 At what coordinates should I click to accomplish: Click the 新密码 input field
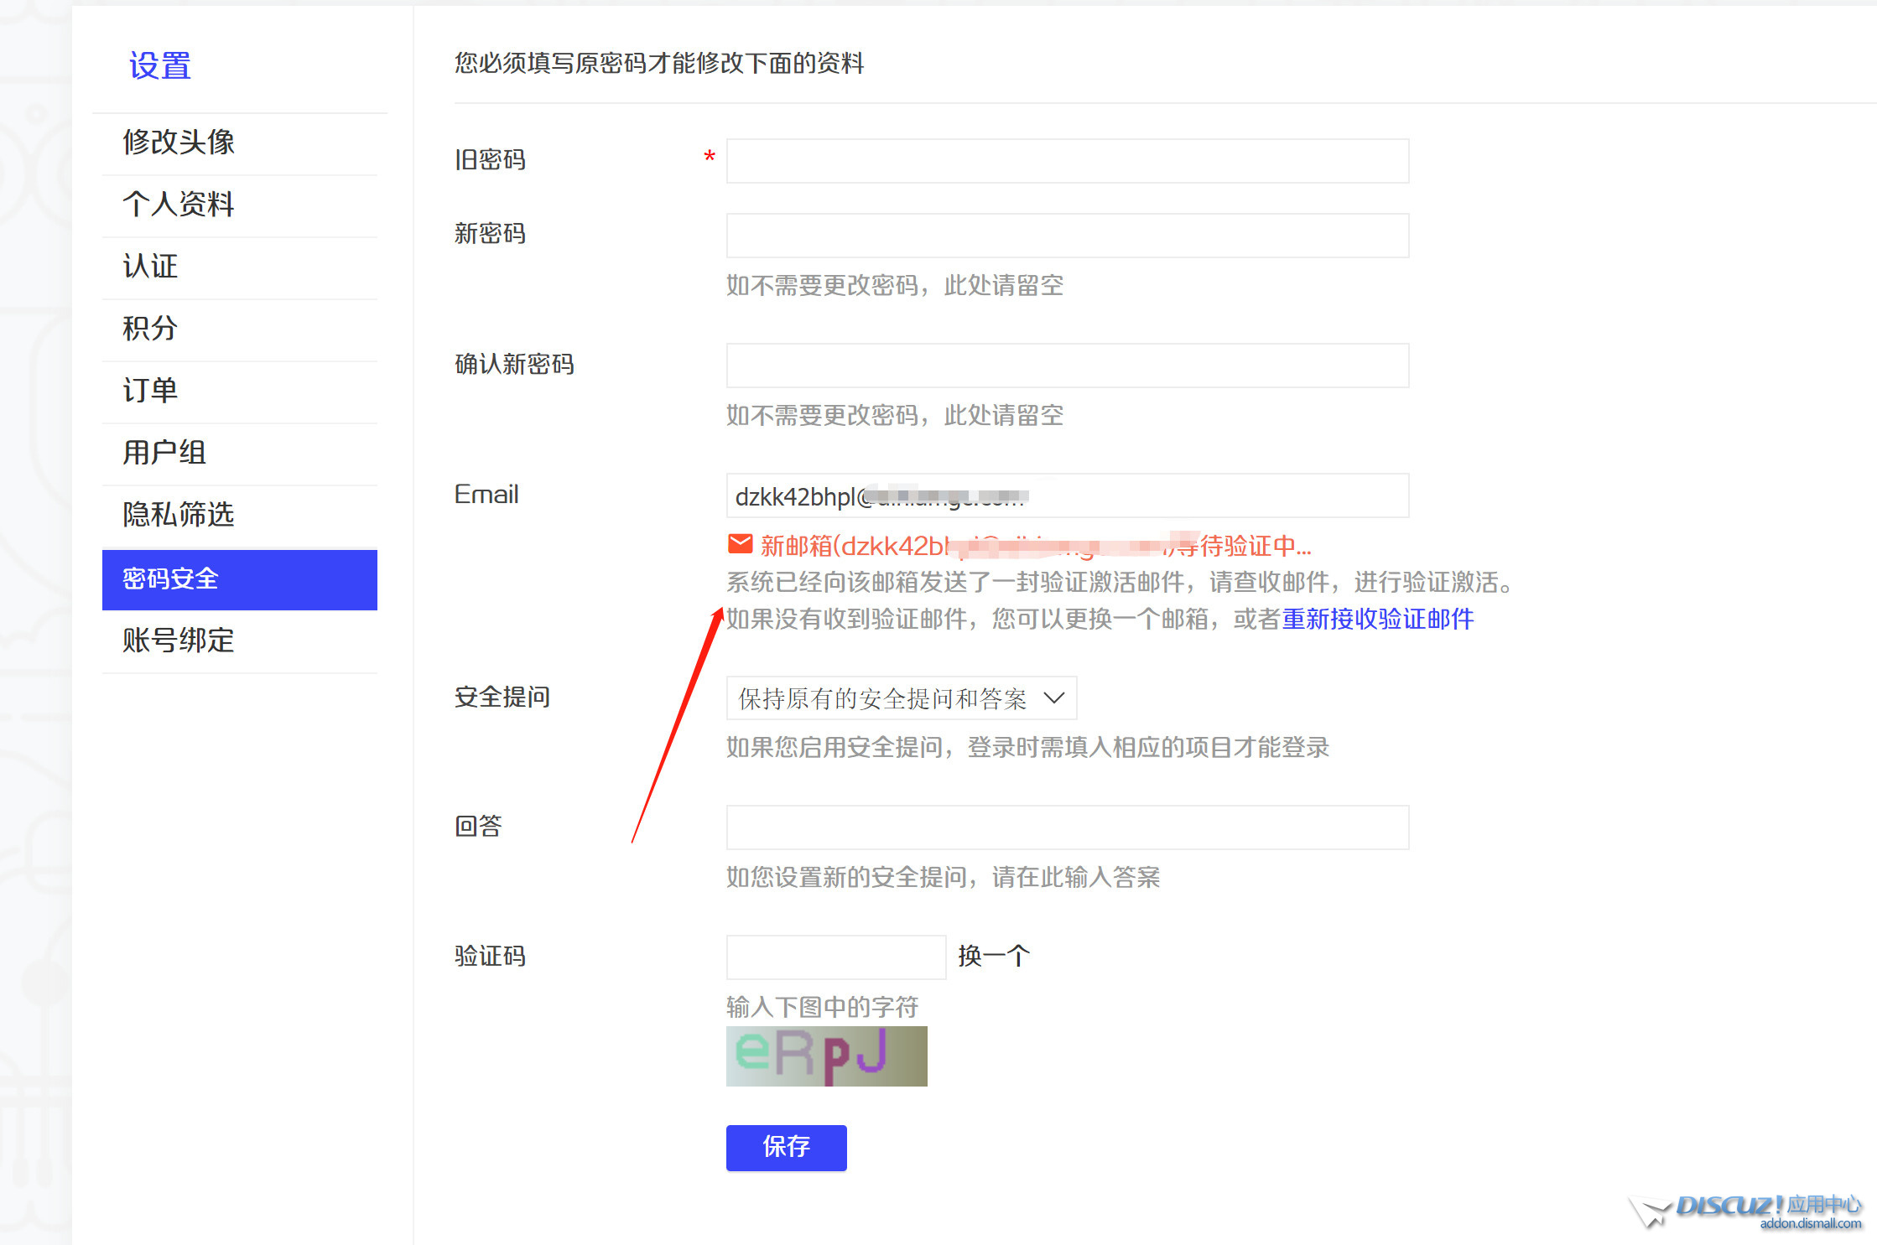(1067, 236)
